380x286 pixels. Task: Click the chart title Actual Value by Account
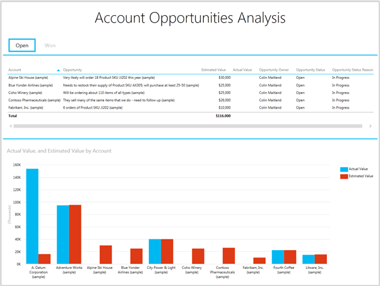click(59, 151)
